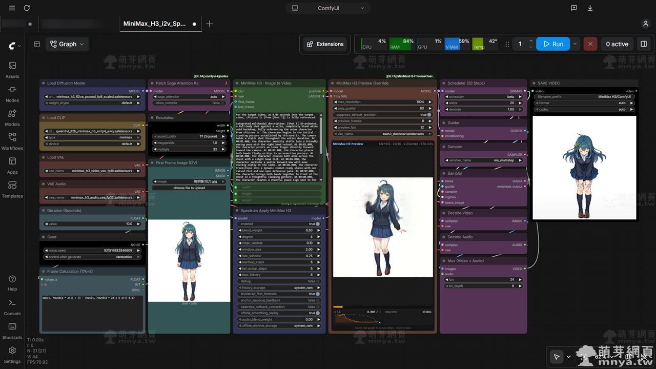656x369 pixels.
Task: Click the orange preview progress bar
Action: [338, 307]
